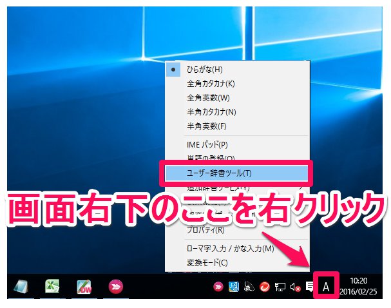Expand ローマ字入力 / かな入力(M) submenu
This screenshot has width=391, height=308.
point(238,249)
